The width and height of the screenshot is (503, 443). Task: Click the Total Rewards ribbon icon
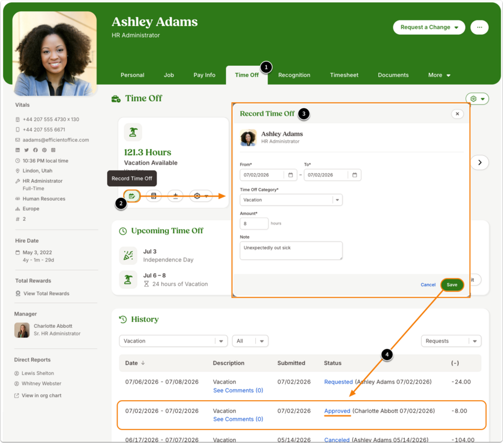click(x=18, y=293)
